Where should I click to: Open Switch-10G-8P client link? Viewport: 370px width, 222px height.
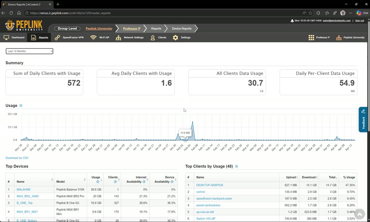tap(206, 219)
